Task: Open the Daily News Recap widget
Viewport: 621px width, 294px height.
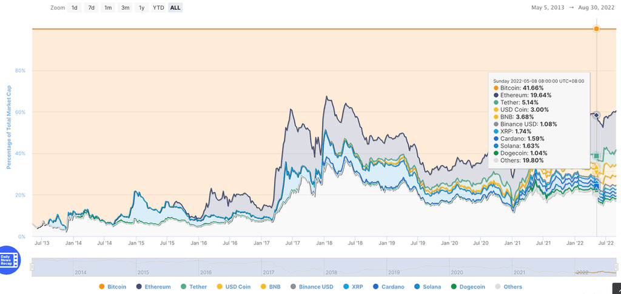Action: click(x=10, y=260)
